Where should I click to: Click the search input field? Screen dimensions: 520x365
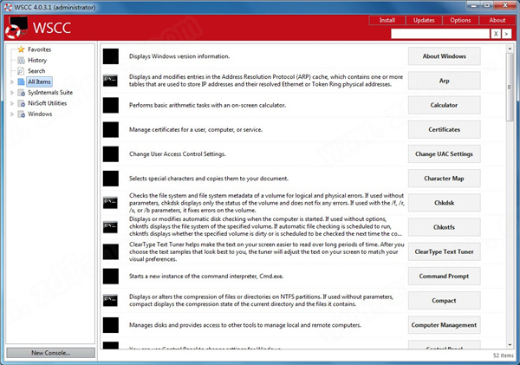coord(439,34)
